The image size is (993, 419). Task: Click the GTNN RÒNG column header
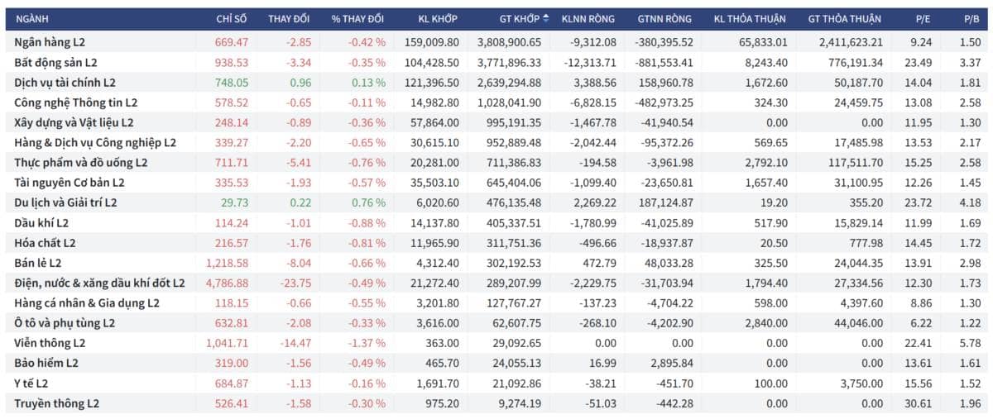[x=664, y=18]
